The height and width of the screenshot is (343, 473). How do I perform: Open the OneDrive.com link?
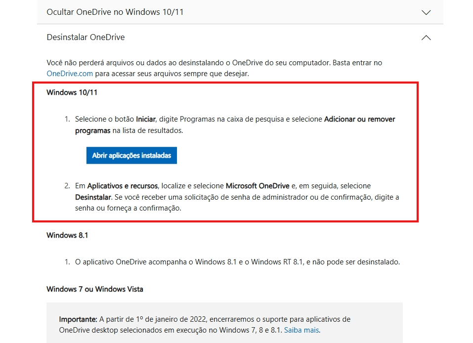[x=70, y=74]
